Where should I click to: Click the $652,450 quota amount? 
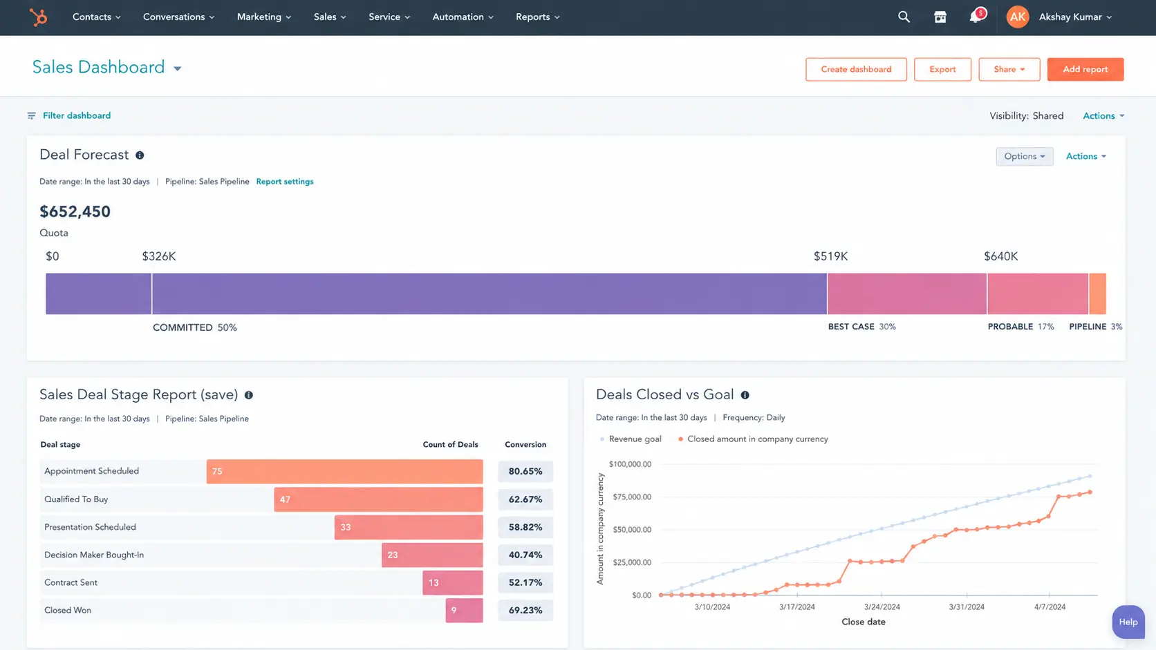75,212
